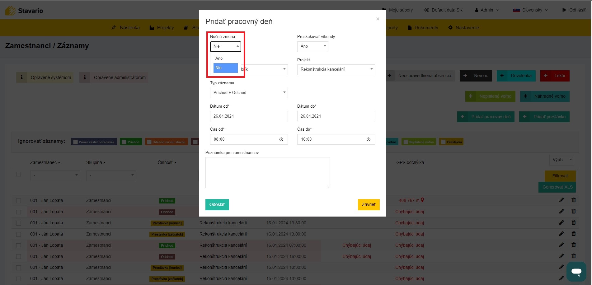
Task: Open the Nástenka menu item
Action: click(x=125, y=28)
